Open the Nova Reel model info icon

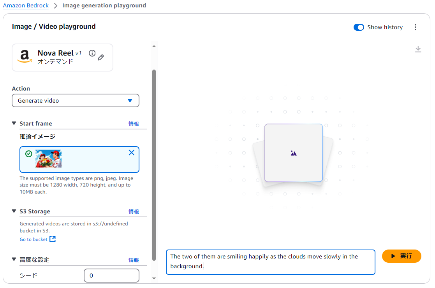pyautogui.click(x=92, y=53)
